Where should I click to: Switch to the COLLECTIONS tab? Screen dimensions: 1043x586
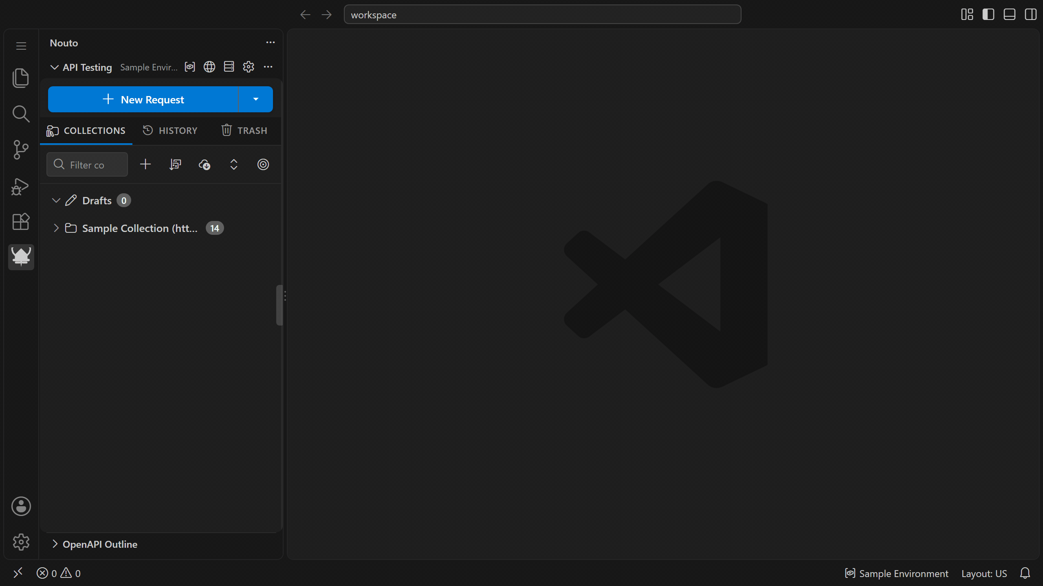pyautogui.click(x=86, y=131)
